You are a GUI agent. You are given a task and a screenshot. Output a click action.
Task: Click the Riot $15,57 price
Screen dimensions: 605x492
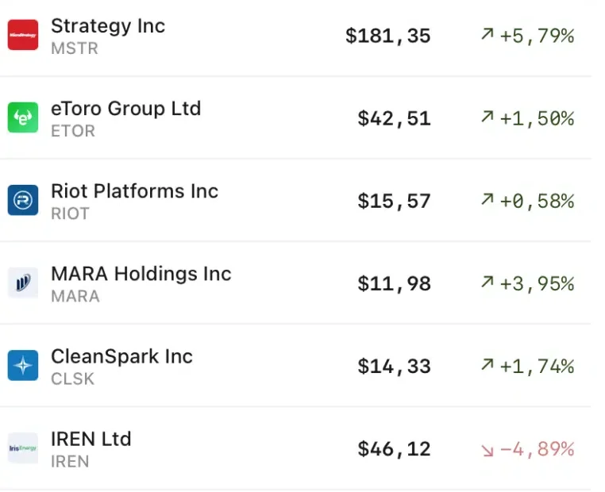coord(394,202)
